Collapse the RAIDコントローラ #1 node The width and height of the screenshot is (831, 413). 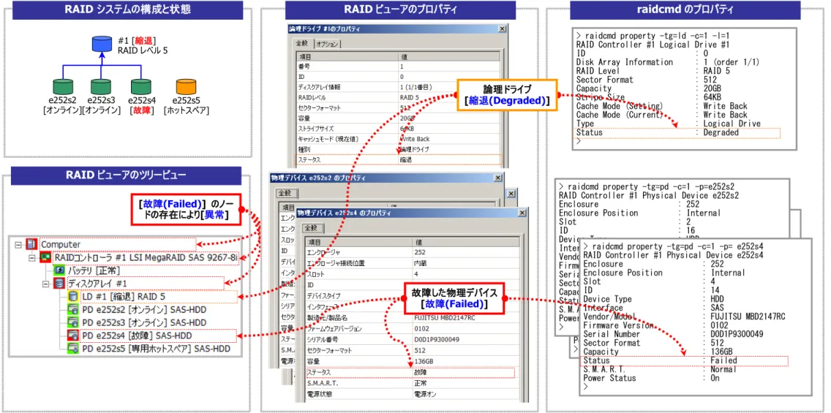(x=32, y=258)
